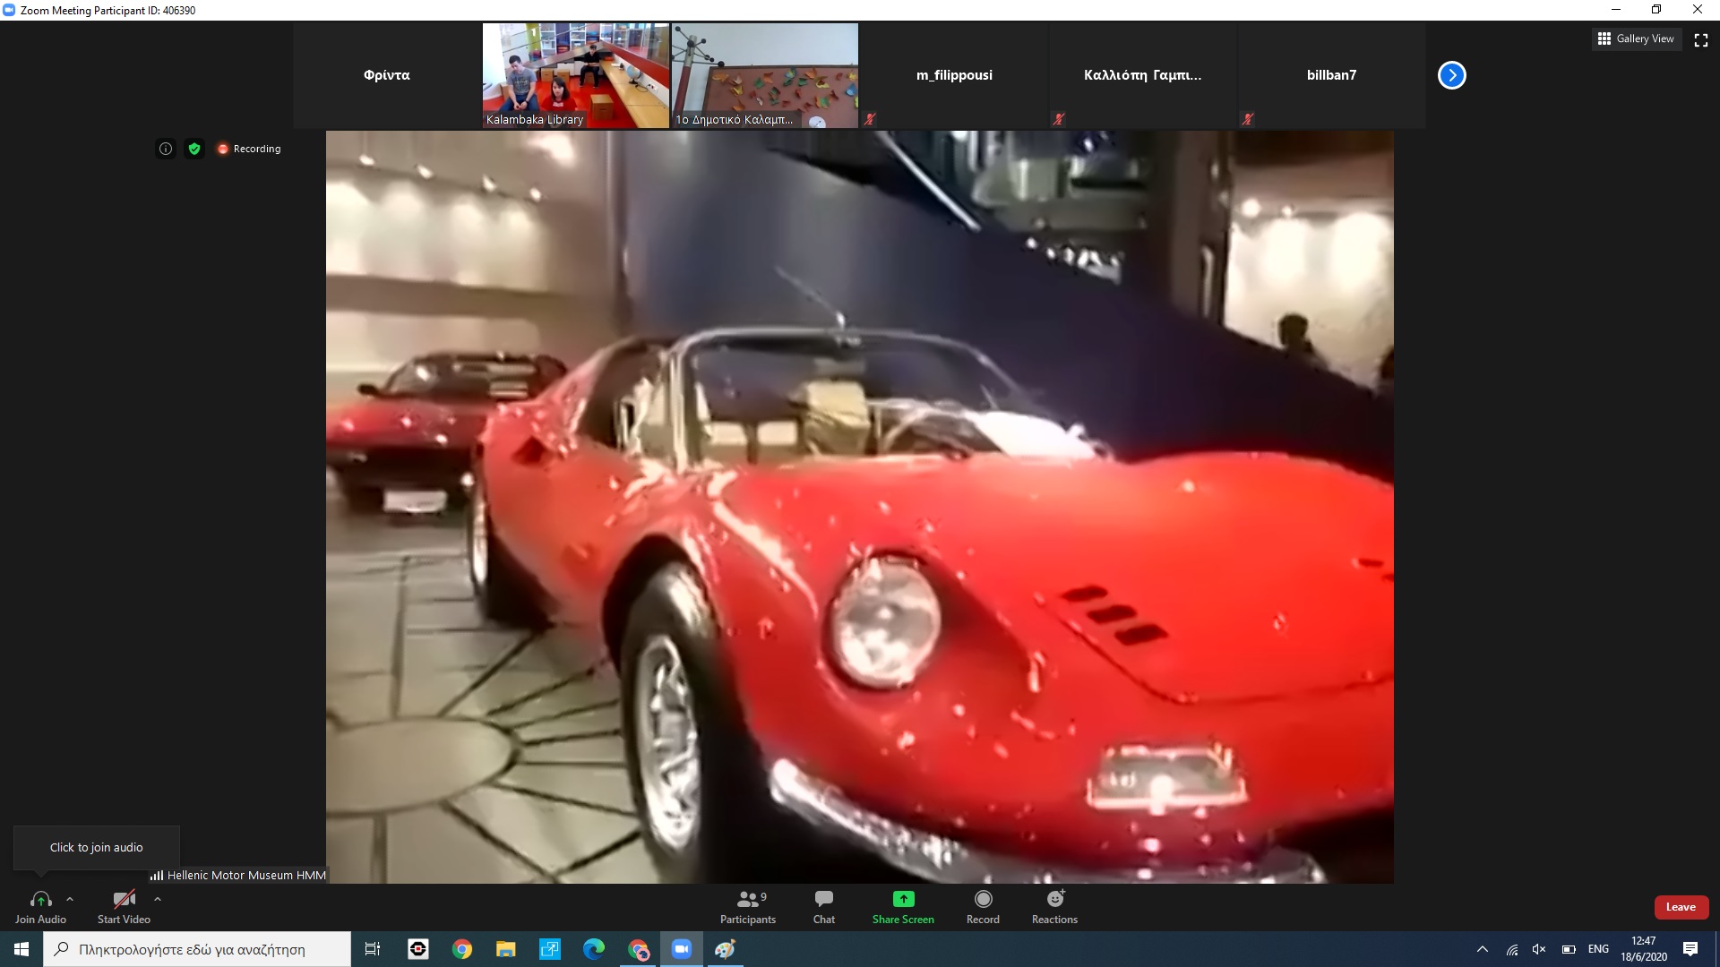The image size is (1720, 967).
Task: Switch to Gallery View
Action: (1636, 39)
